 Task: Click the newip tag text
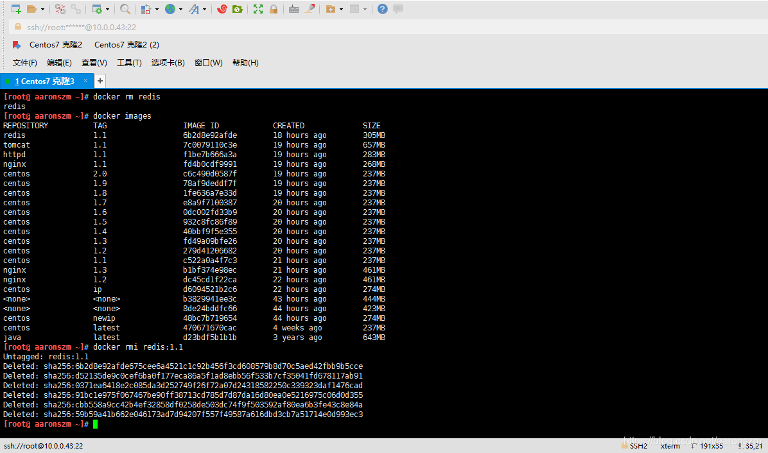coord(104,318)
